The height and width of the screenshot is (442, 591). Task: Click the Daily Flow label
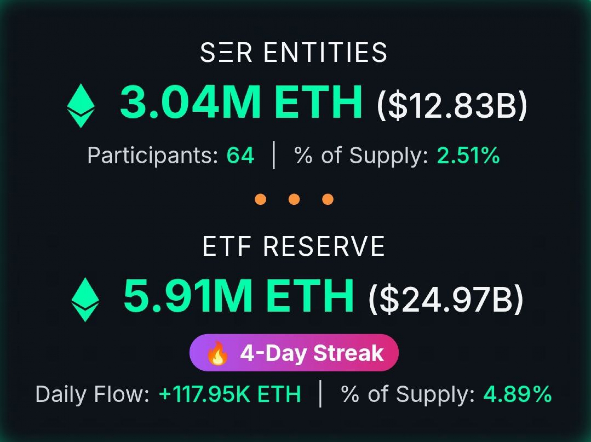click(x=92, y=394)
